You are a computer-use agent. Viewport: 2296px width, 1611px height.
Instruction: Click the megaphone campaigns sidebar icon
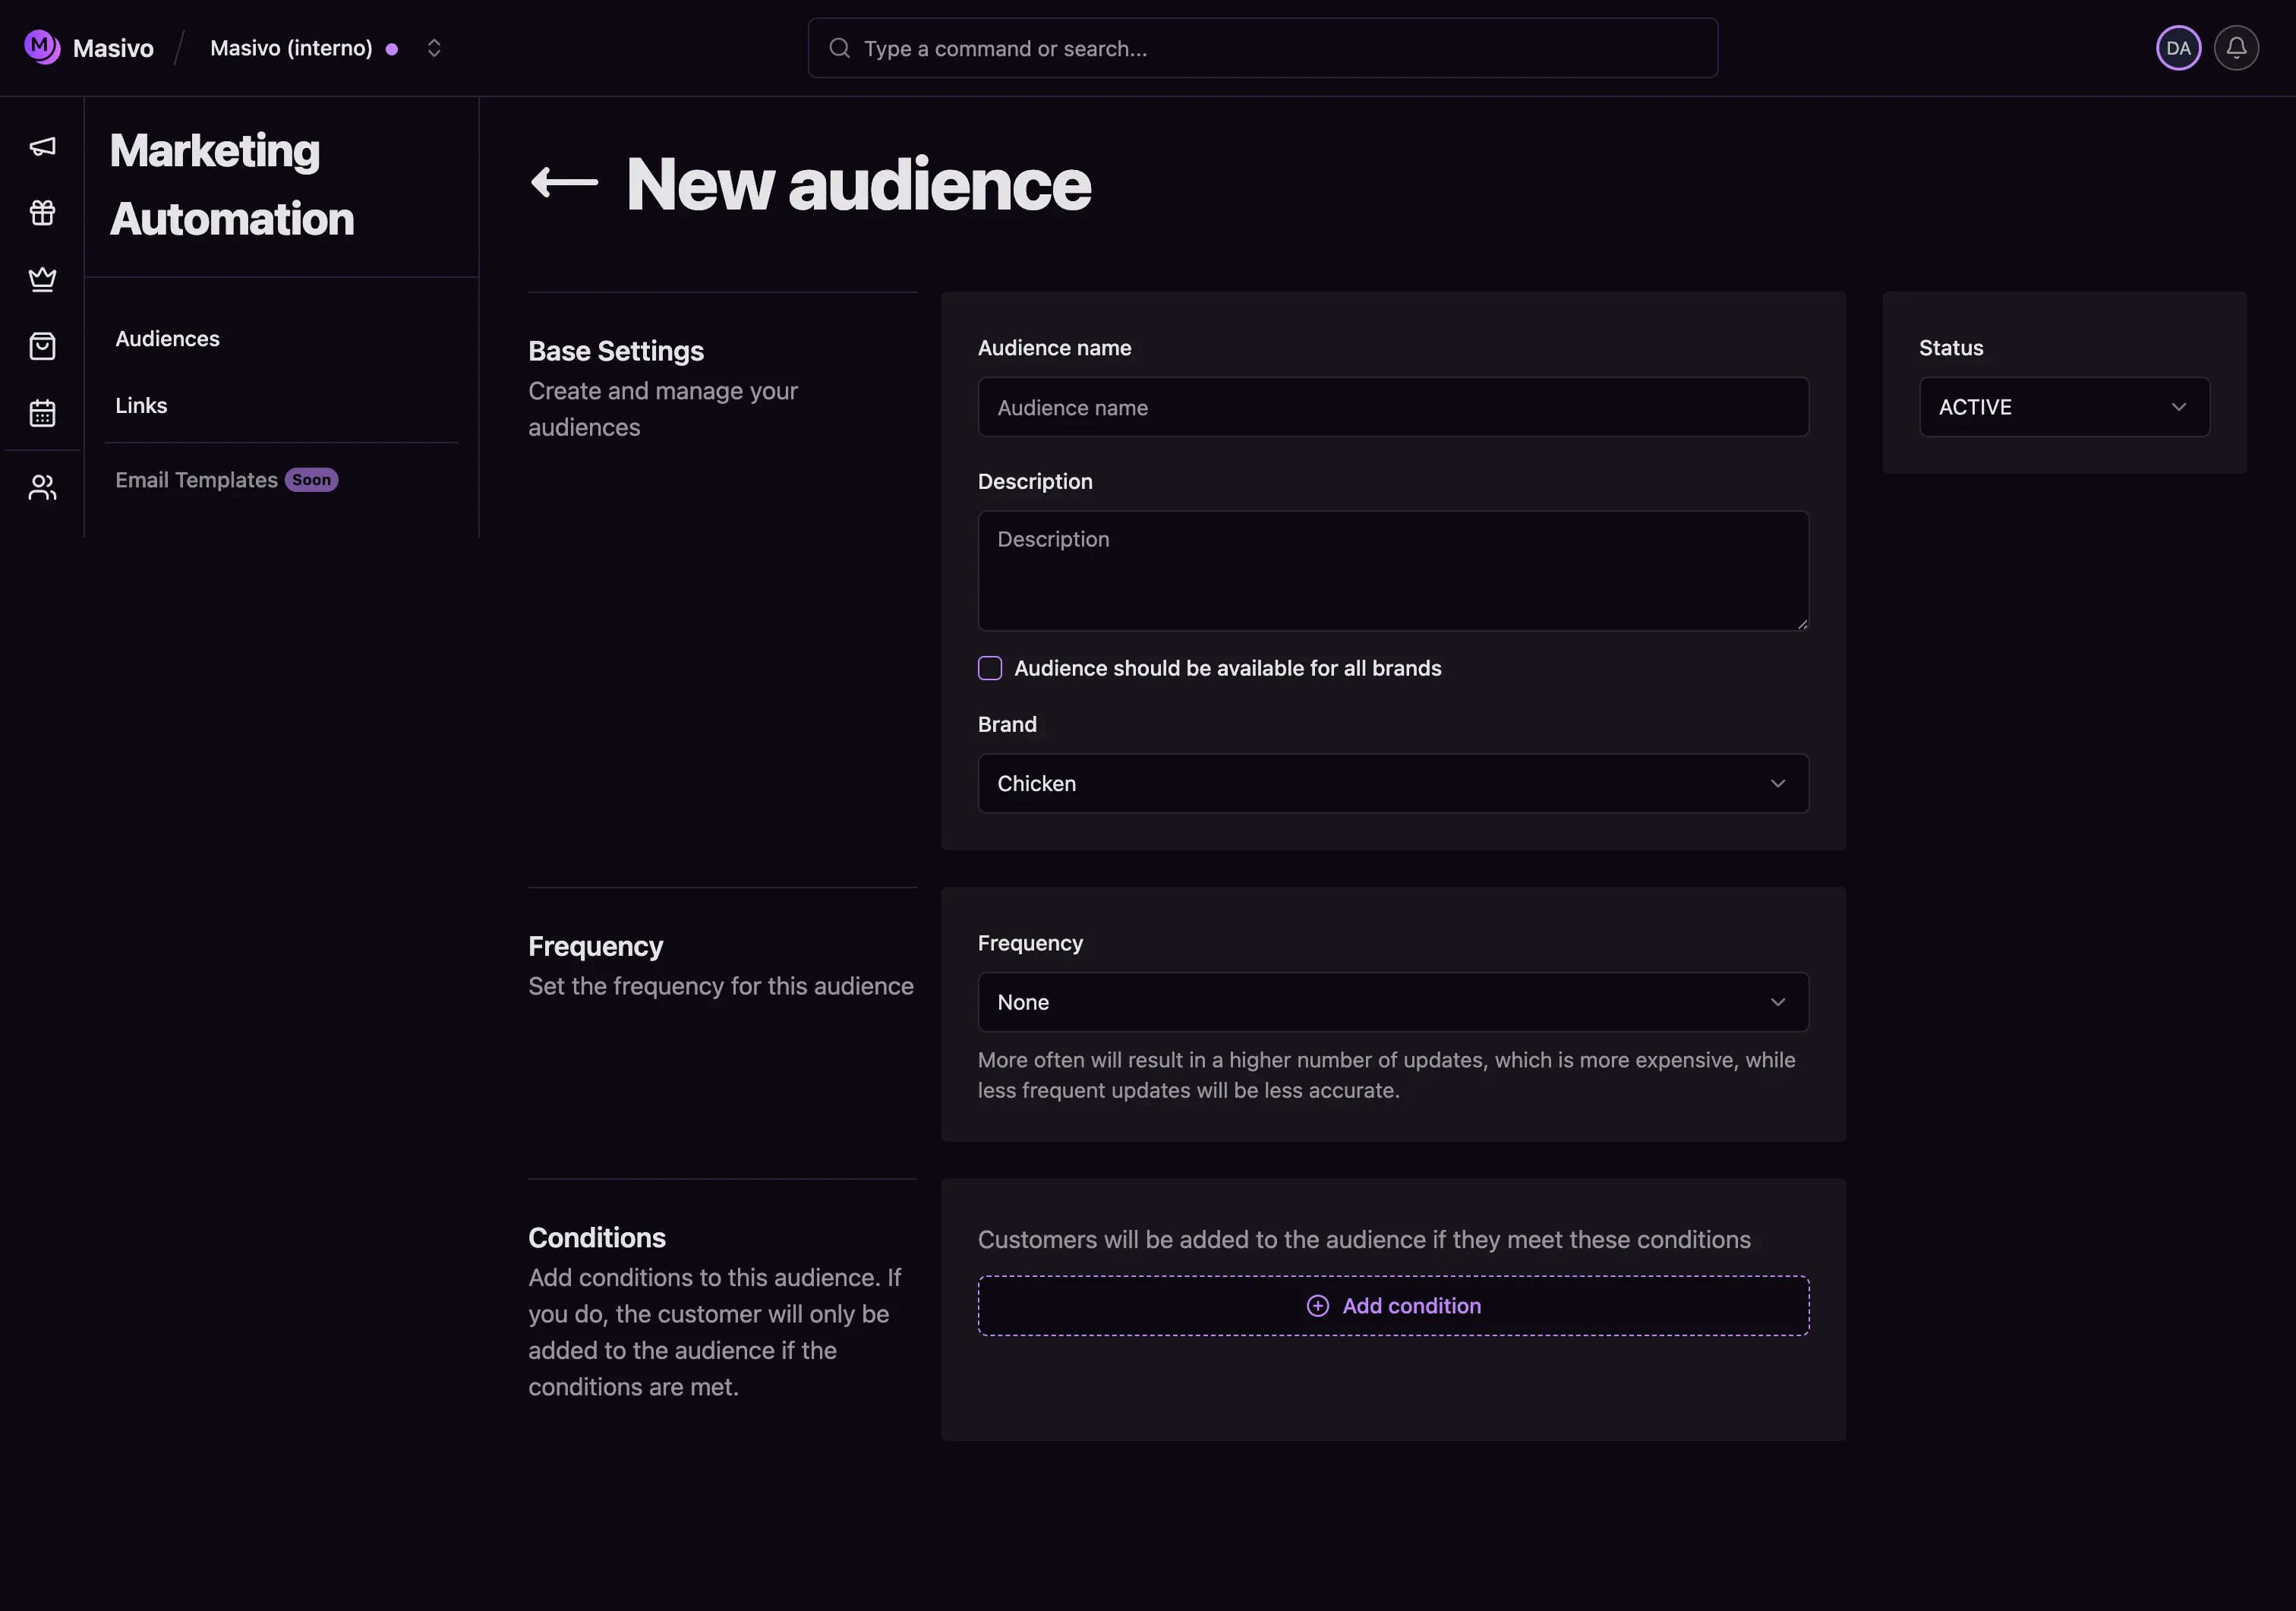pos(42,147)
